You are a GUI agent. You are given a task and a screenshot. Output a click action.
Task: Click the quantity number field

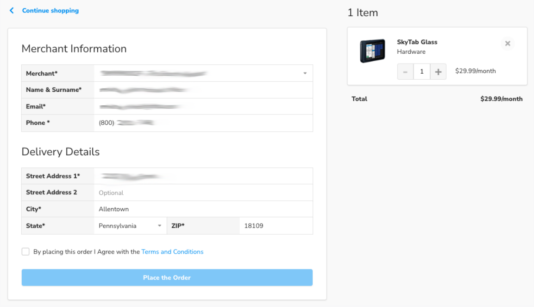coord(421,71)
